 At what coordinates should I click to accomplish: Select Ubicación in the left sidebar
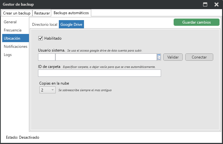pos(12,38)
